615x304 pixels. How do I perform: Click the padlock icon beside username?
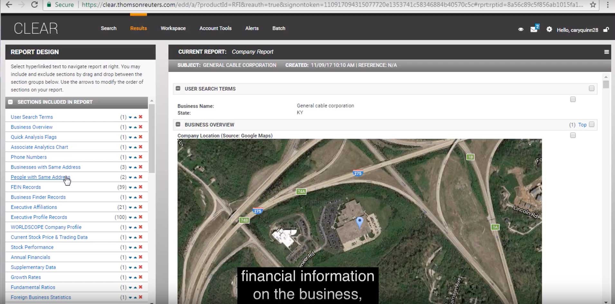point(606,30)
